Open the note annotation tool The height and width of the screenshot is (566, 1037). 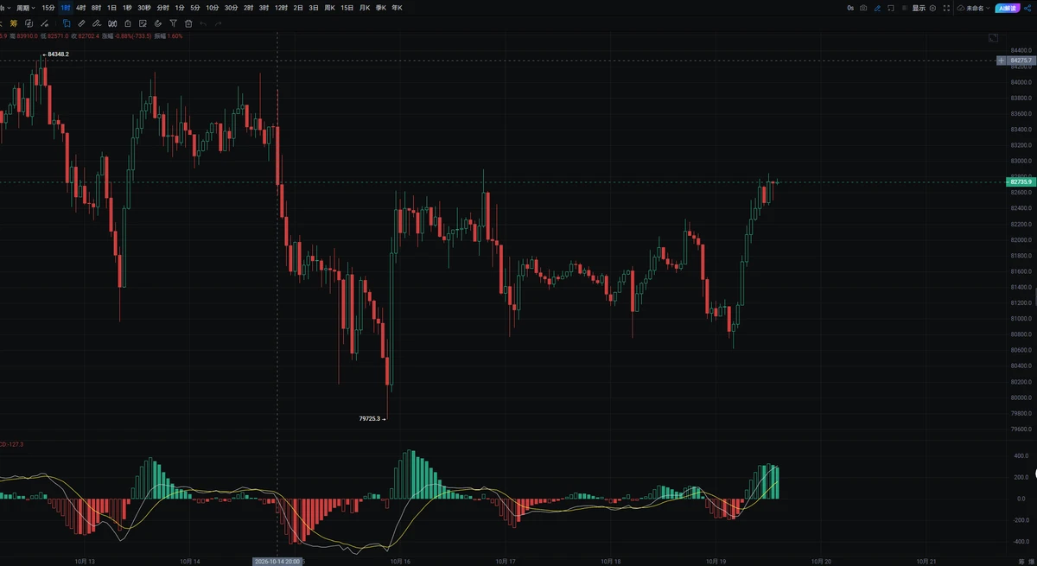[x=143, y=23]
